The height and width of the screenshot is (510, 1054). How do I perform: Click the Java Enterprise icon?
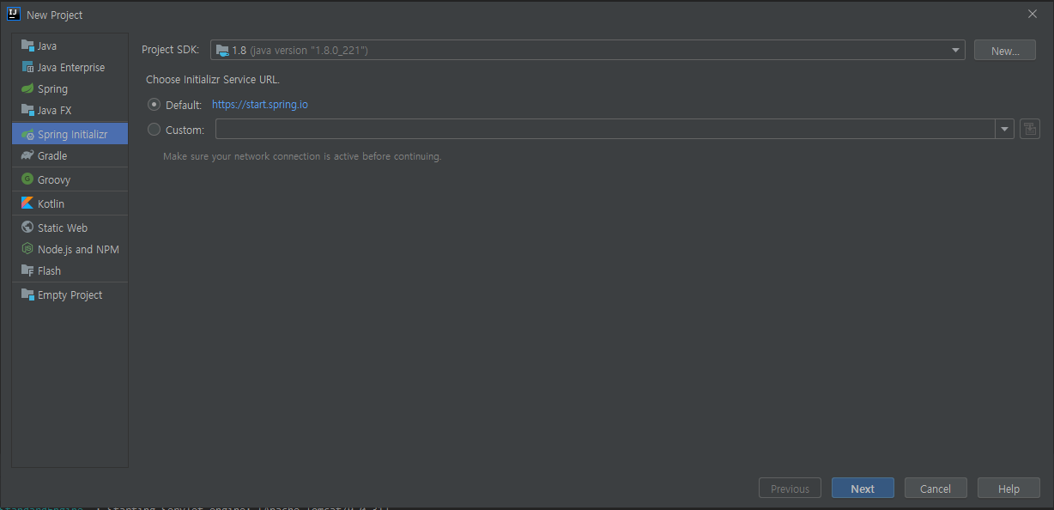pyautogui.click(x=27, y=67)
